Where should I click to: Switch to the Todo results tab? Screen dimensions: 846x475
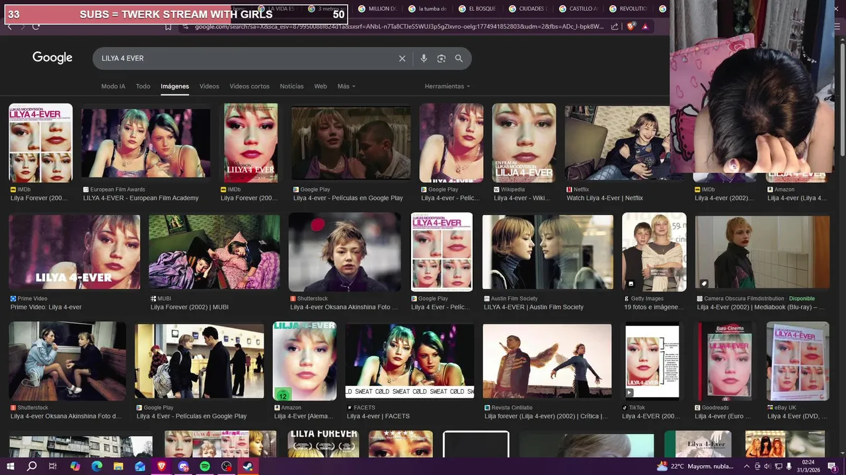(x=143, y=86)
